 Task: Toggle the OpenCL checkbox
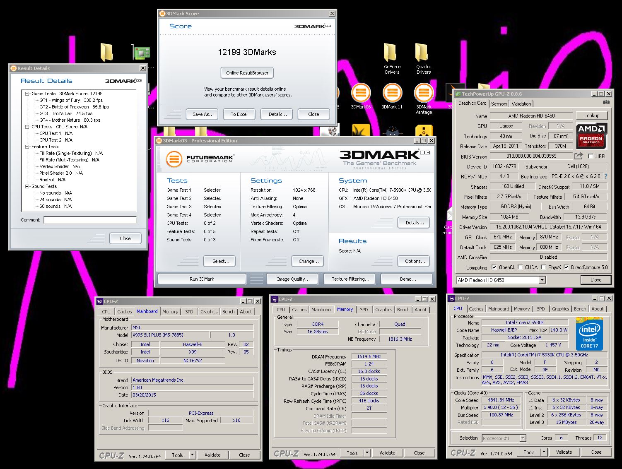pyautogui.click(x=494, y=267)
